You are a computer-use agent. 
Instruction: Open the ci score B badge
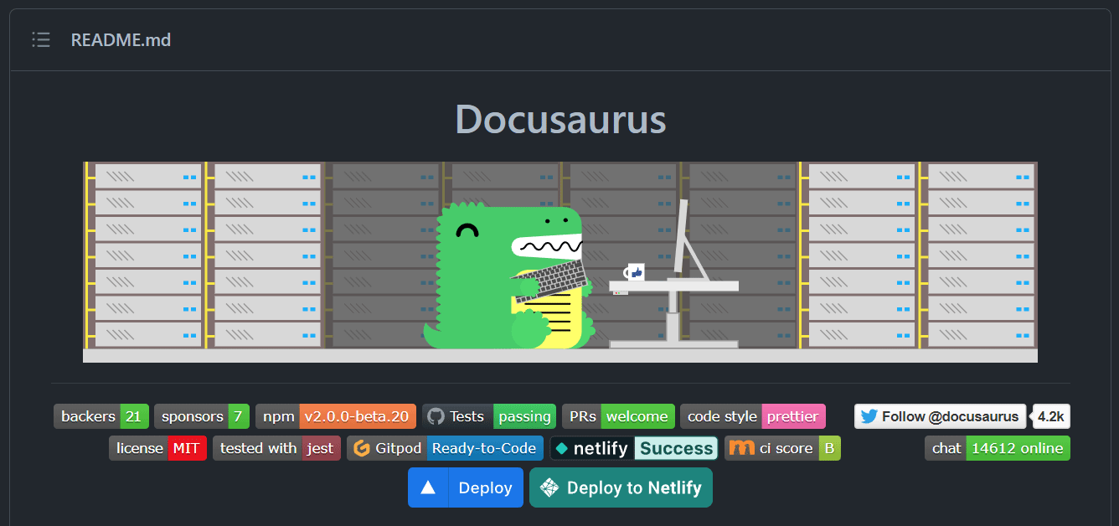click(782, 448)
